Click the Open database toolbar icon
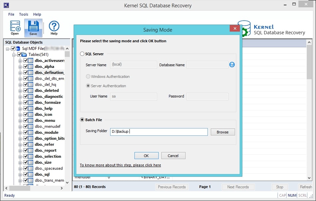 [x=15, y=27]
